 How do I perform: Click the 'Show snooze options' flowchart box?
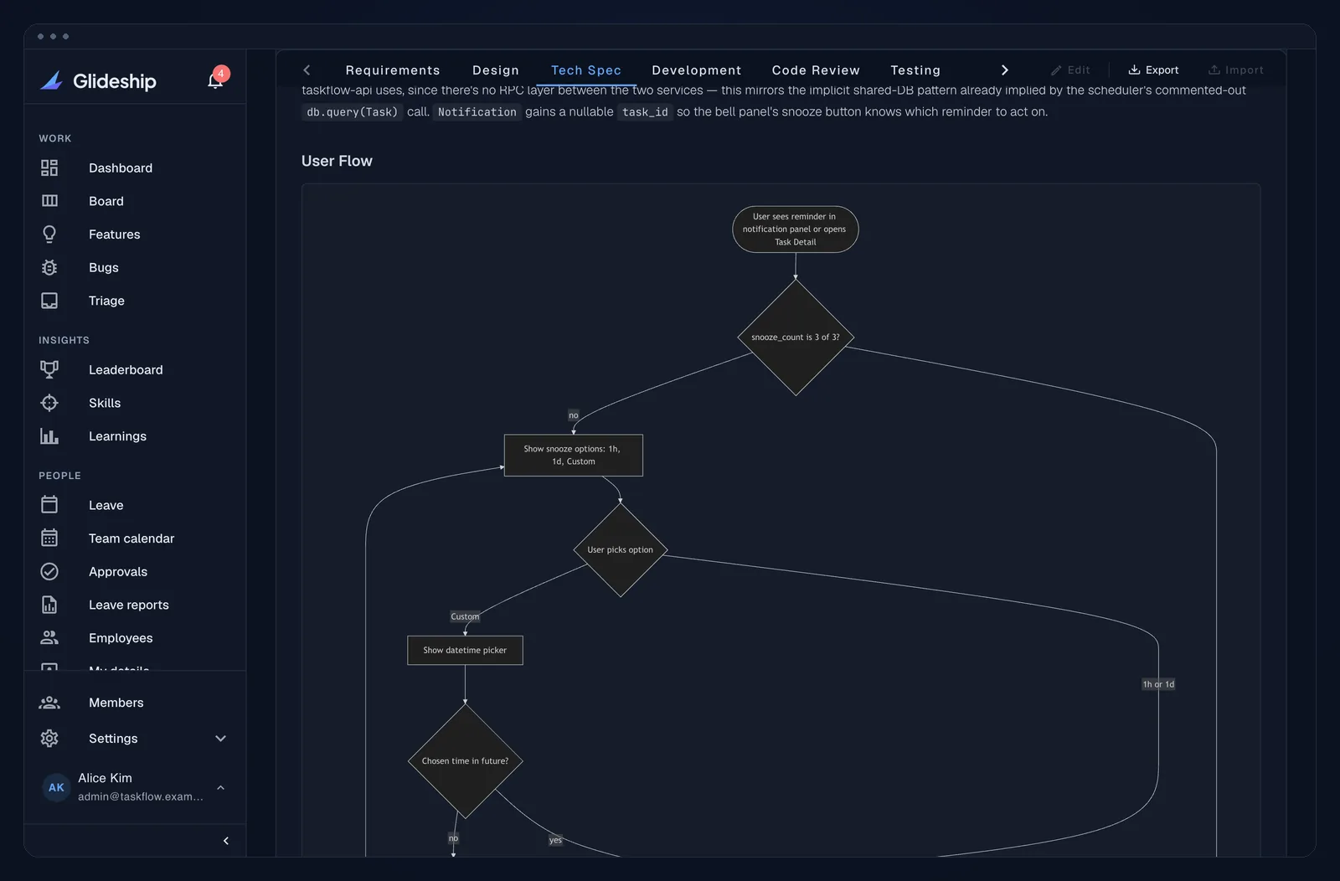(573, 455)
